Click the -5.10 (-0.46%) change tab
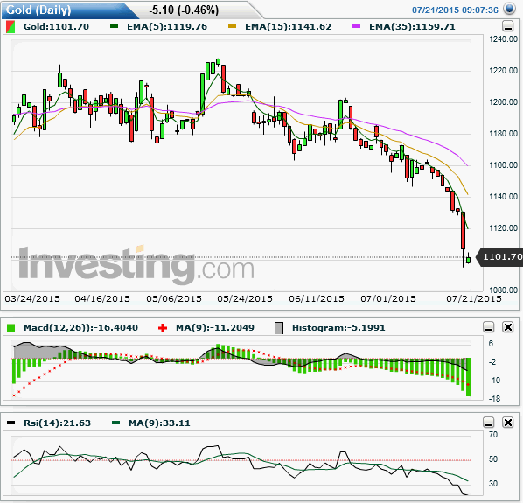The height and width of the screenshot is (503, 523). (x=184, y=10)
